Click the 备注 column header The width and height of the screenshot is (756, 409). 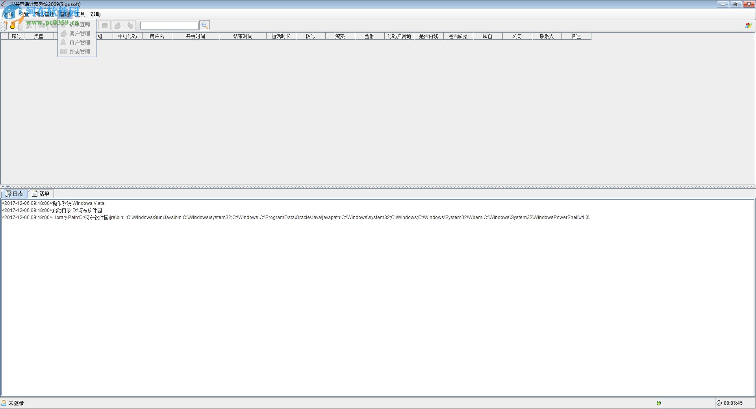pos(576,36)
